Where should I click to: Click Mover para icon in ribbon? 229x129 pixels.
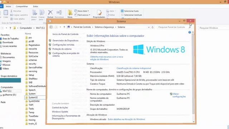tap(34, 13)
